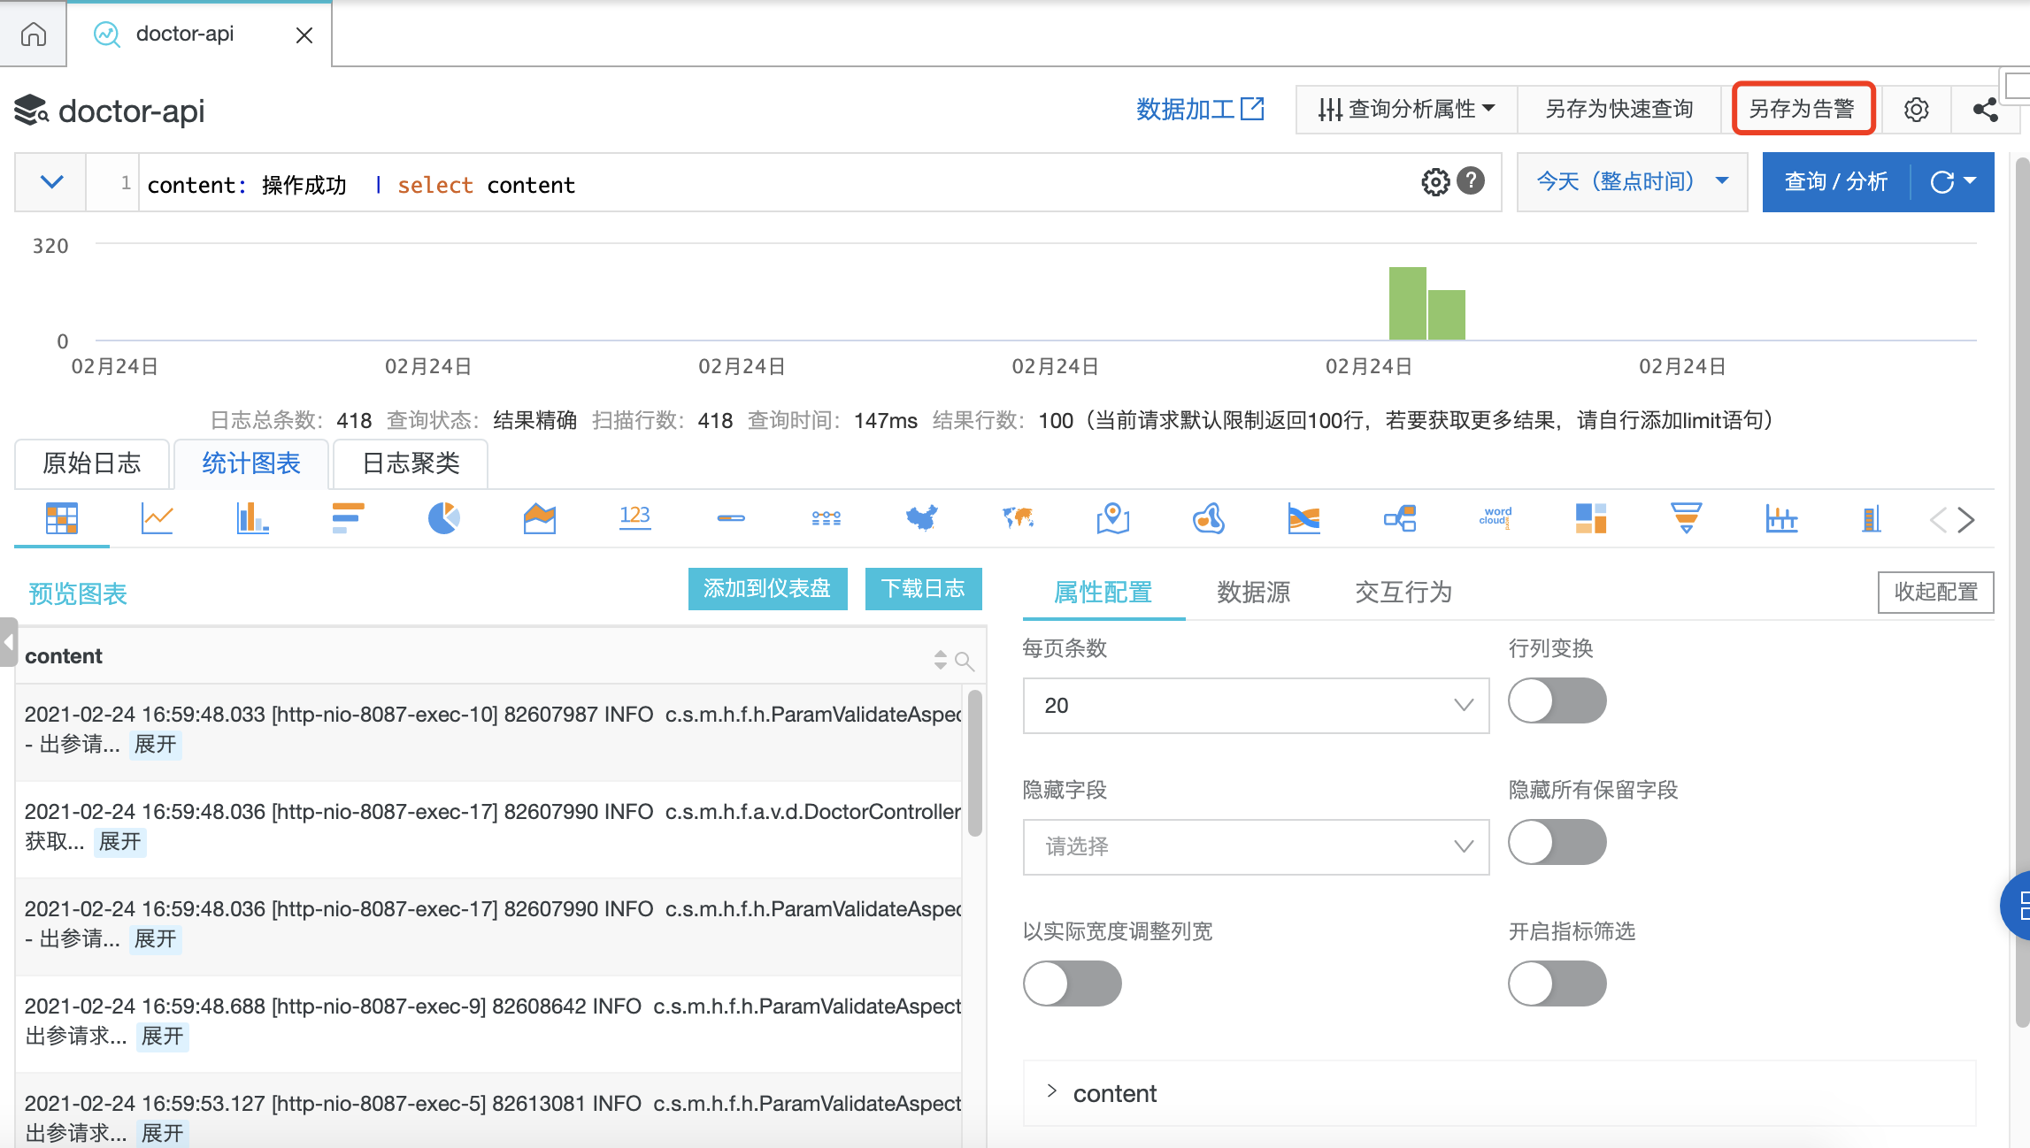Select the line chart icon
The image size is (2030, 1148).
(x=157, y=518)
